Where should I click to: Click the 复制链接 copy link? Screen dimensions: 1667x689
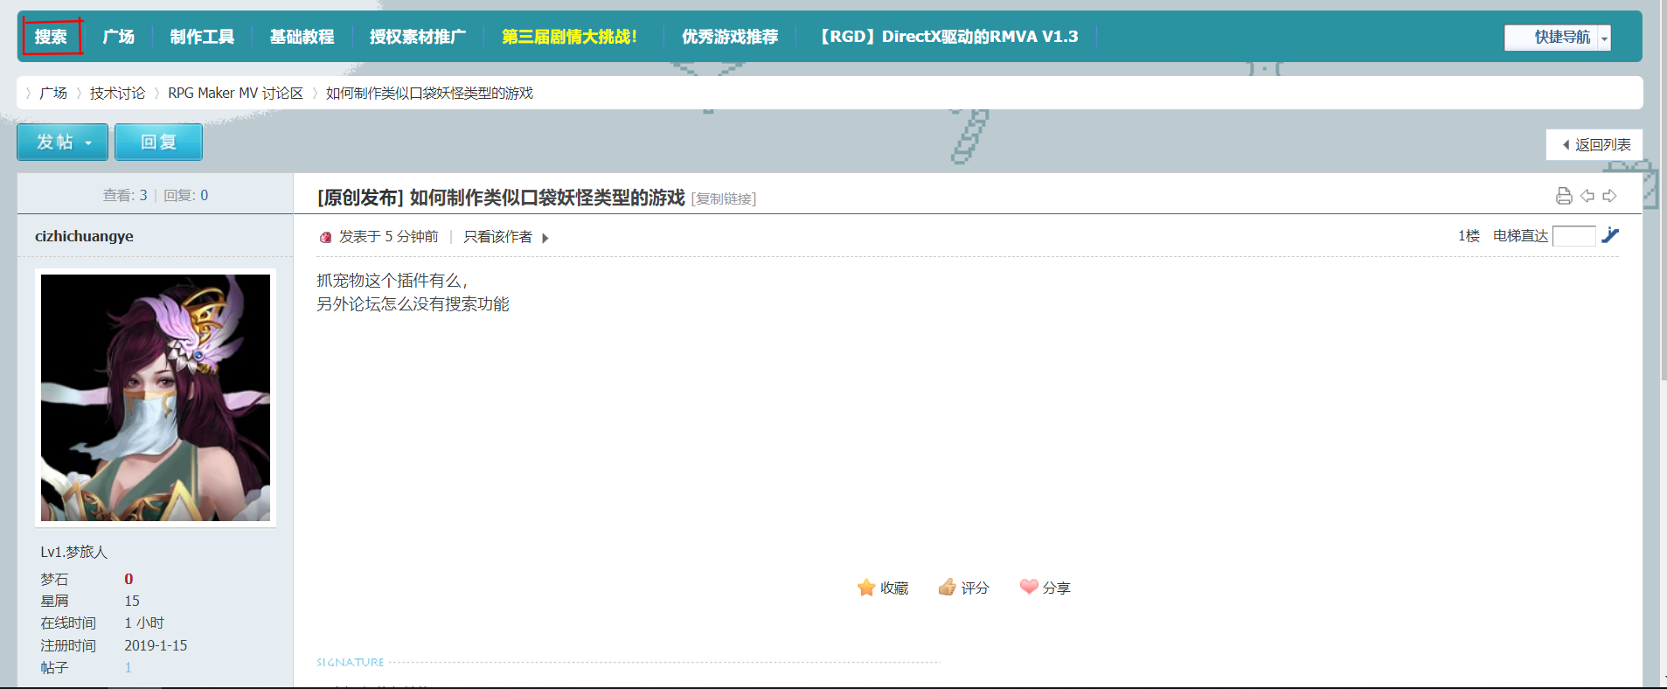[x=724, y=199]
